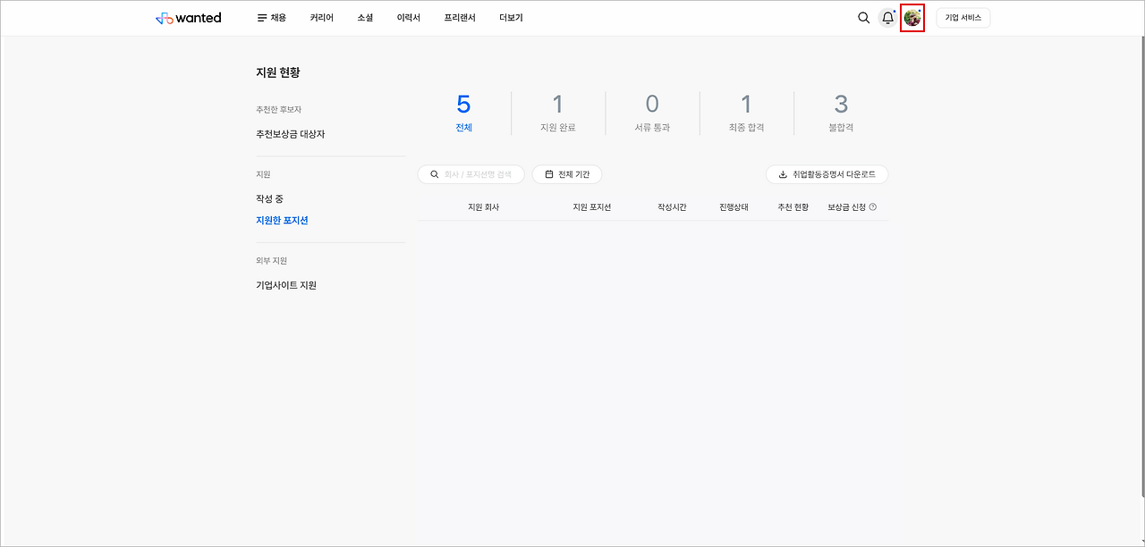Open the search magnifier icon in header
This screenshot has width=1145, height=547.
863,18
